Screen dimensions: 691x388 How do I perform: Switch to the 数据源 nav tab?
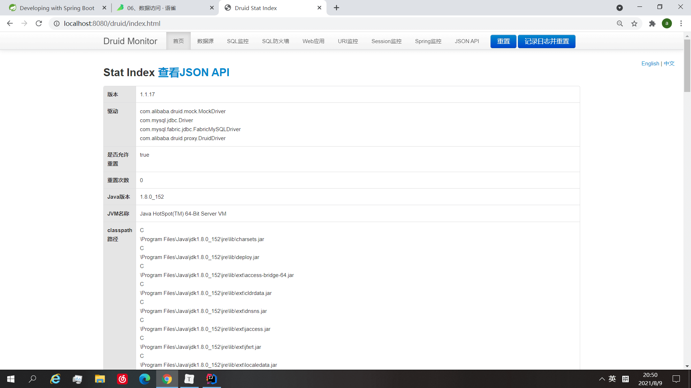click(x=205, y=41)
